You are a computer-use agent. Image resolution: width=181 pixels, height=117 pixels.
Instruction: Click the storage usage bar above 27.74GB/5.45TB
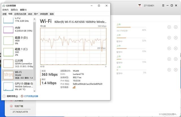tap(20, 109)
